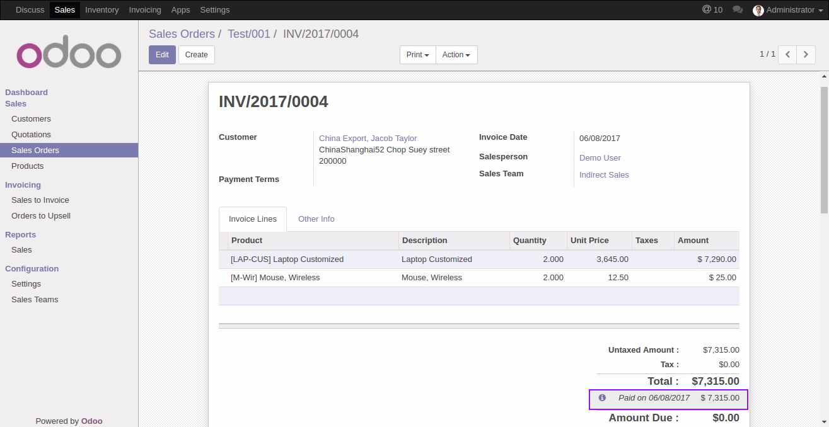
Task: Click the Quantity column header
Action: [x=538, y=241]
